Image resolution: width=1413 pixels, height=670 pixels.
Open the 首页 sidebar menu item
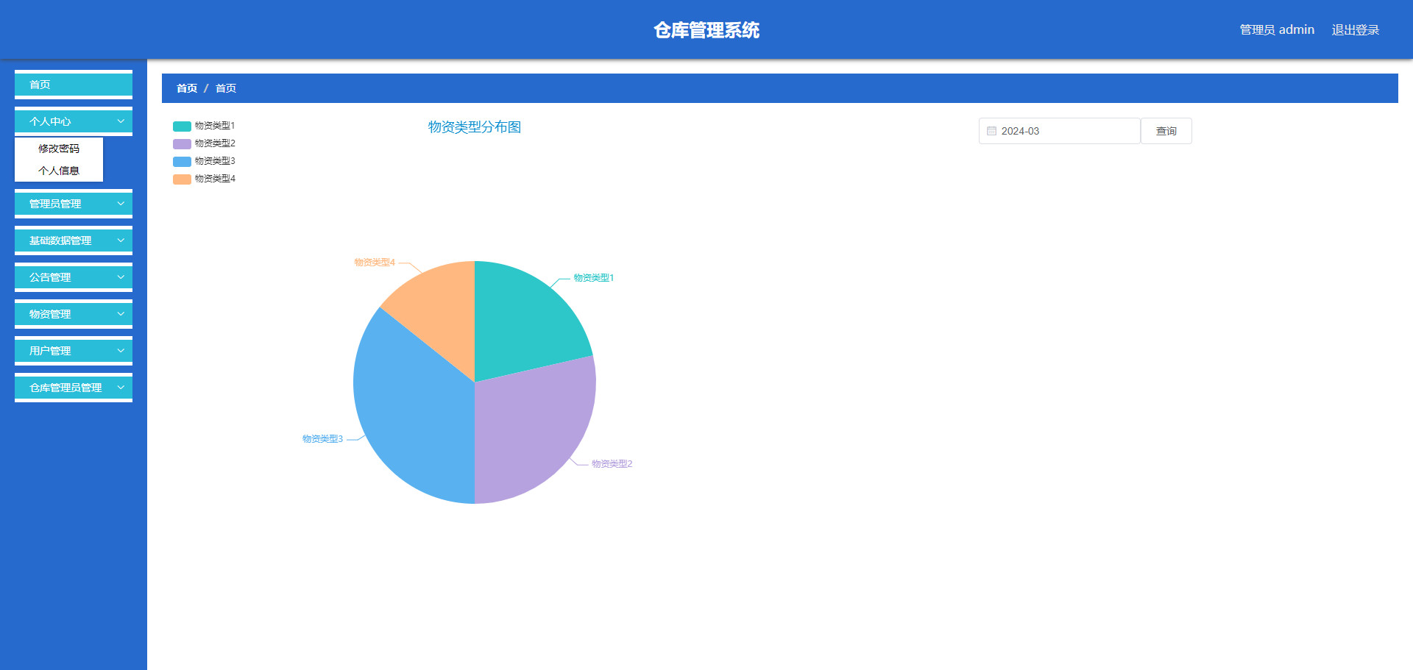point(74,85)
